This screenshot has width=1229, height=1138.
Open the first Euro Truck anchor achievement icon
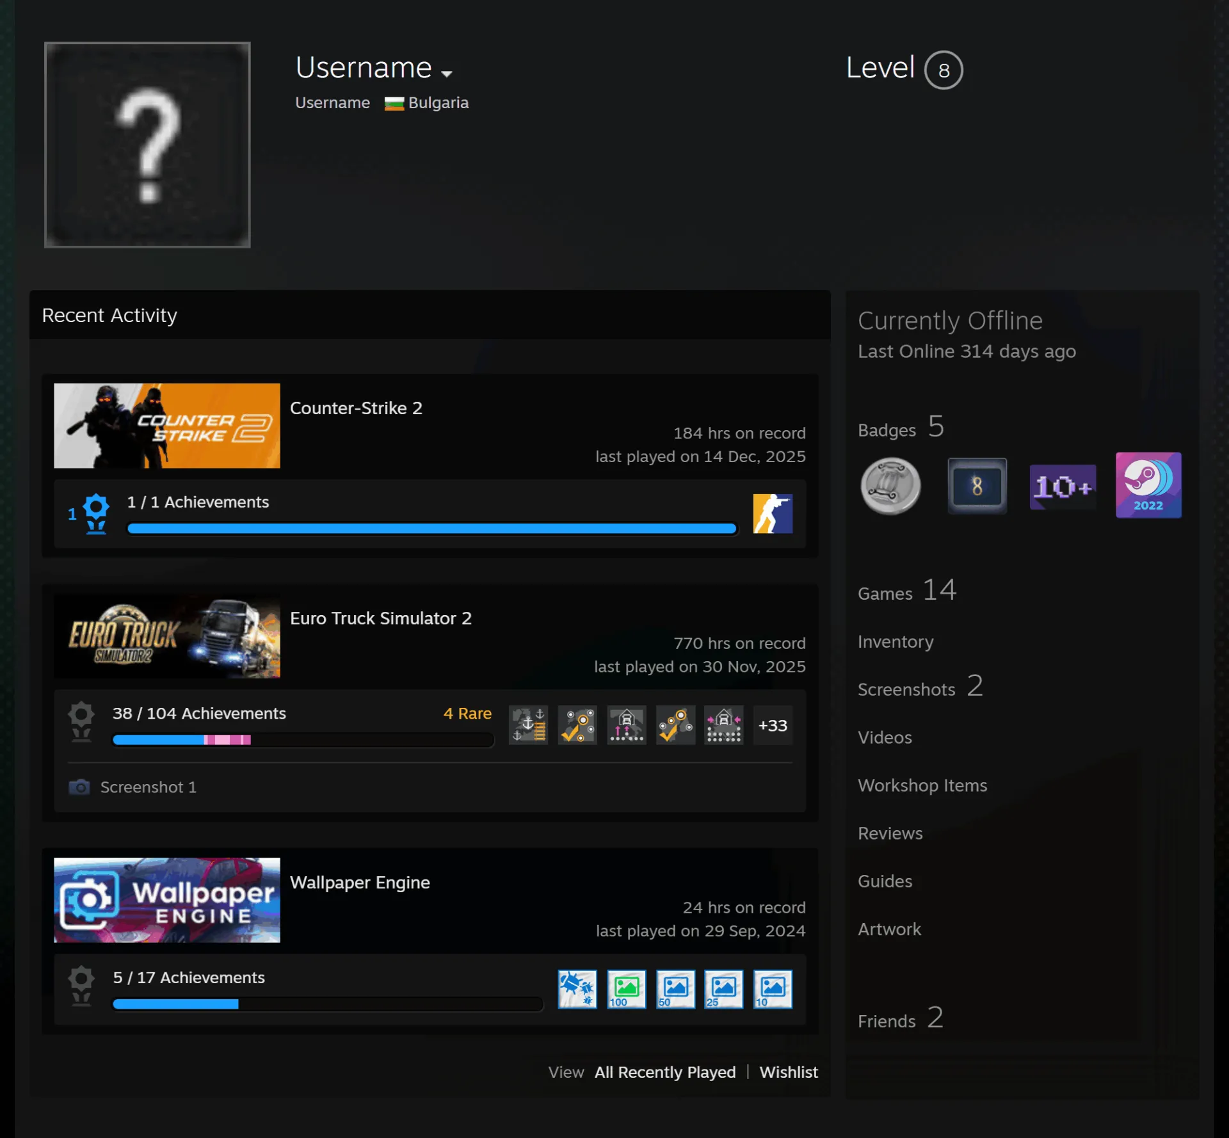click(x=528, y=725)
